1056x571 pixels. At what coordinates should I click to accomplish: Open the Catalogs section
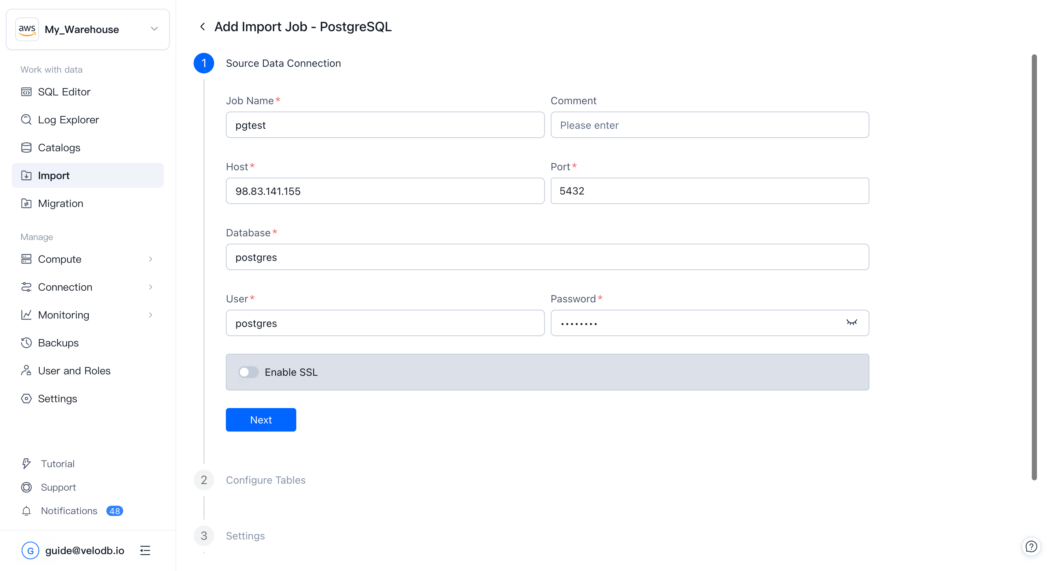click(x=59, y=147)
